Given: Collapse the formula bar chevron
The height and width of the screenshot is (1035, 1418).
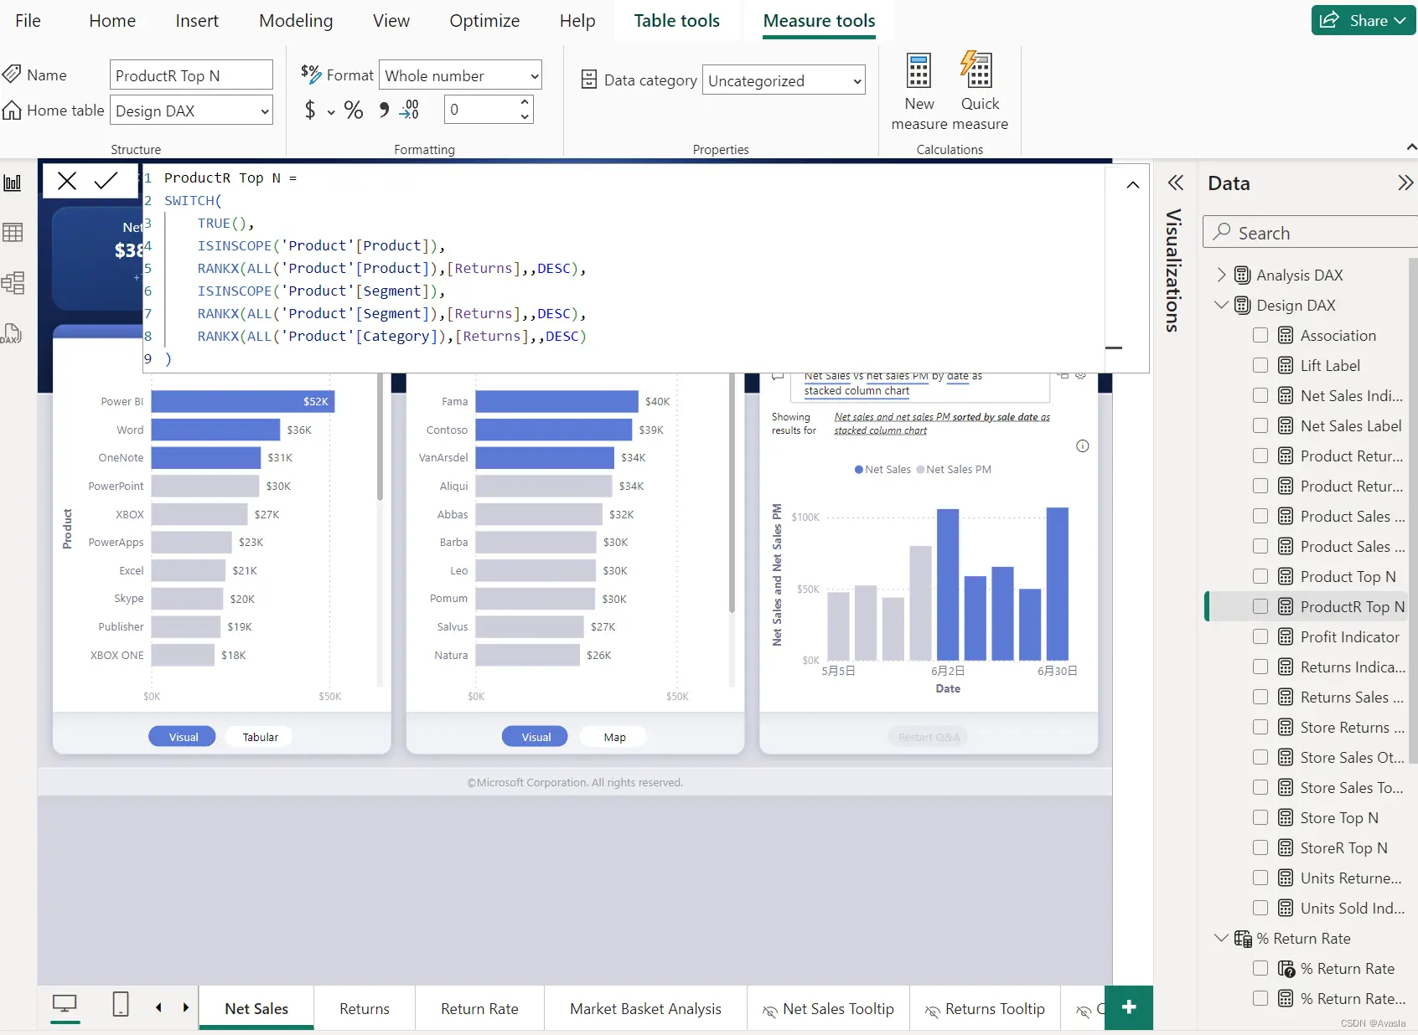Looking at the screenshot, I should point(1132,185).
